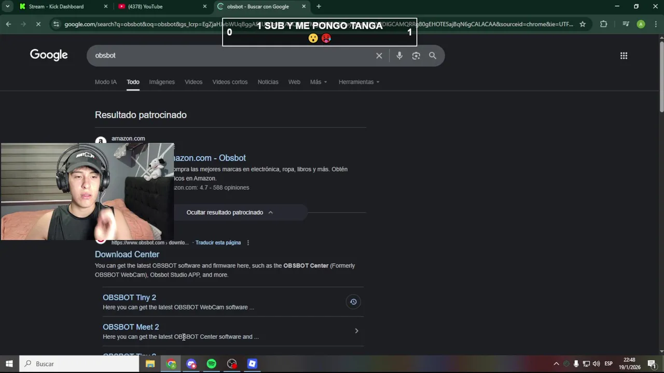Open the Chrome three-dot menu
The image size is (664, 373).
click(x=655, y=24)
